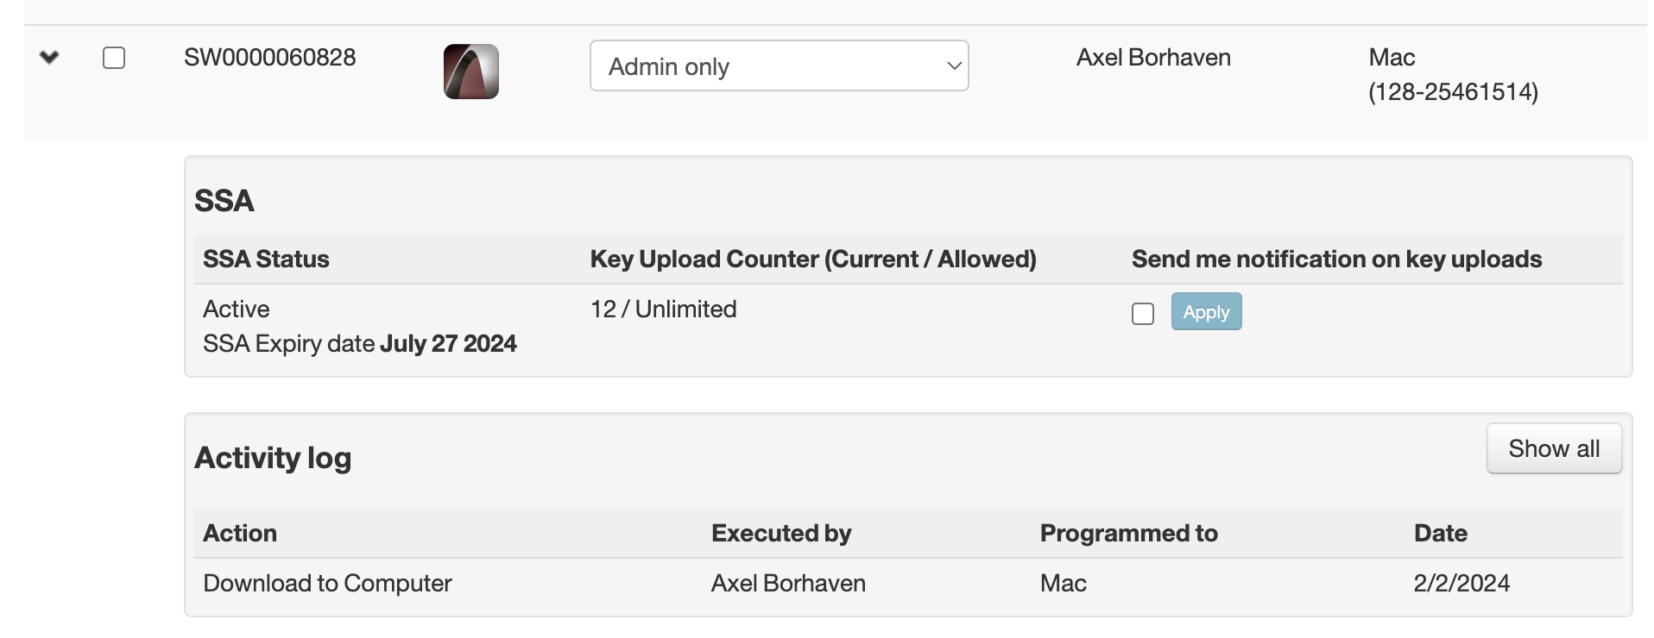The width and height of the screenshot is (1654, 638).
Task: Click the Executed by column header
Action: click(x=781, y=534)
